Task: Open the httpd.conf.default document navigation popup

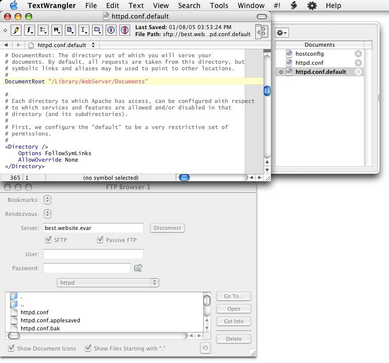Action: (64, 45)
